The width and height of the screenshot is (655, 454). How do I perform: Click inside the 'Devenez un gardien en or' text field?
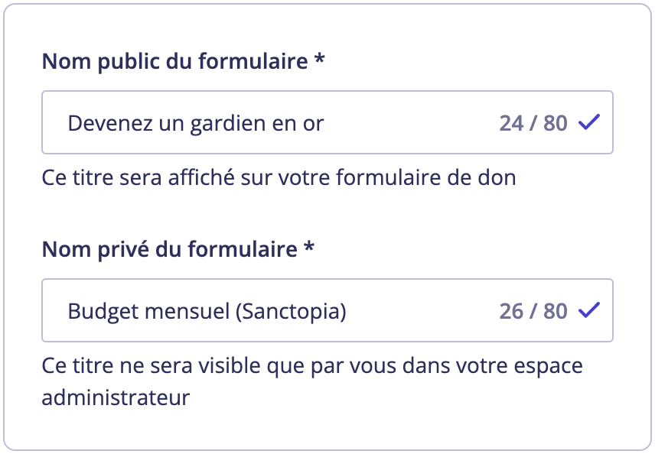306,122
